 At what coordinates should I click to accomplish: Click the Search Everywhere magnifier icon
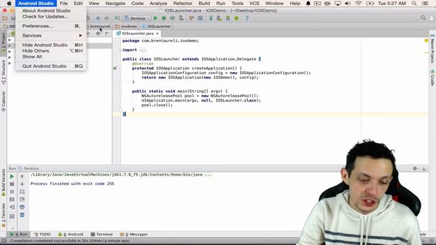coord(423,18)
